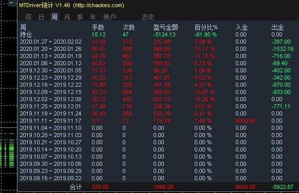
Task: Open the 年 yearly tab
Action: [x=92, y=17]
